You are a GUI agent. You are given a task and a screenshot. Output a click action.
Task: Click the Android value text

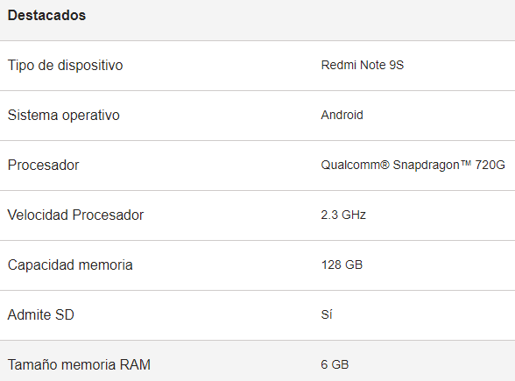pos(342,115)
